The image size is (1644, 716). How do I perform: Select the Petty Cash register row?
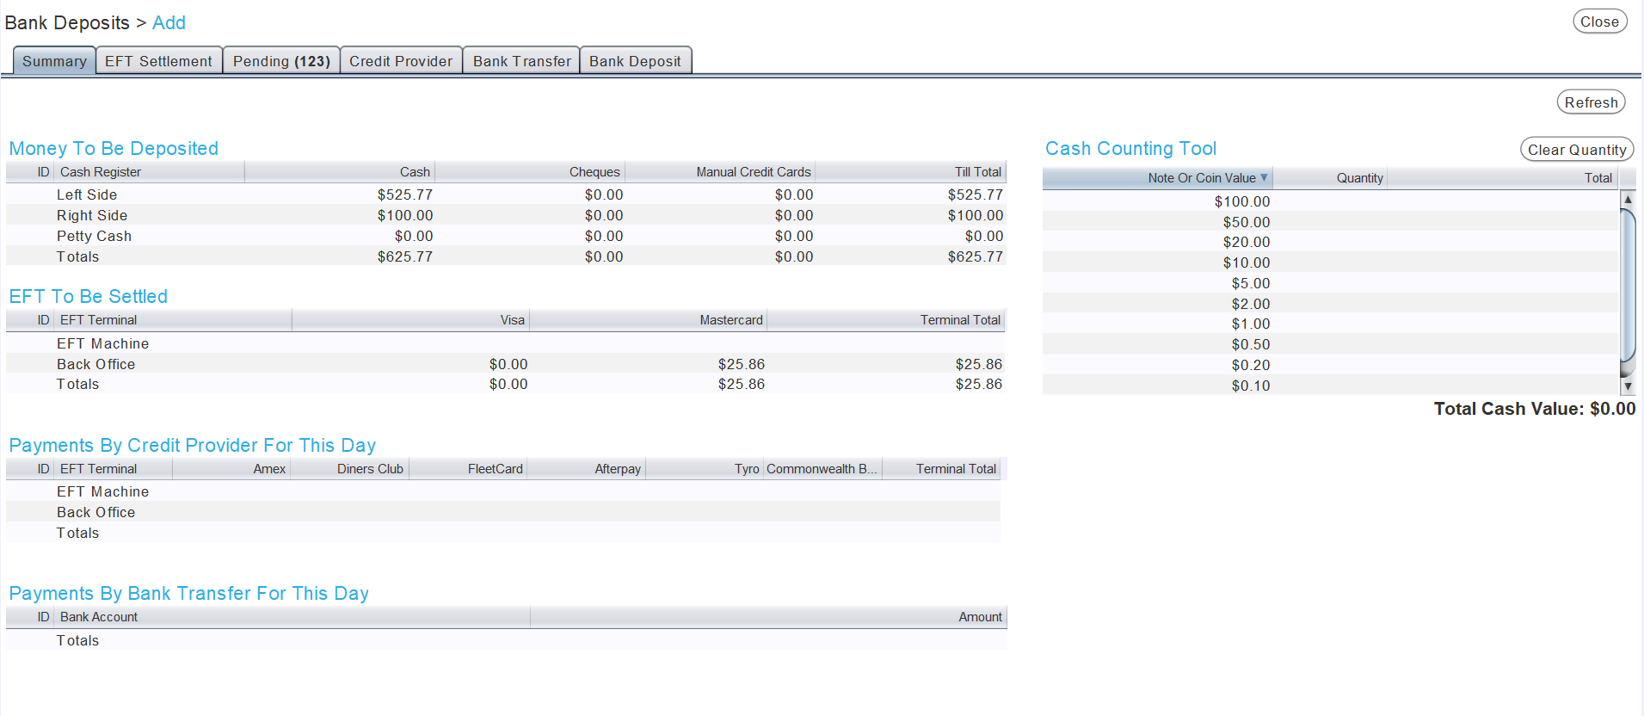pos(506,236)
